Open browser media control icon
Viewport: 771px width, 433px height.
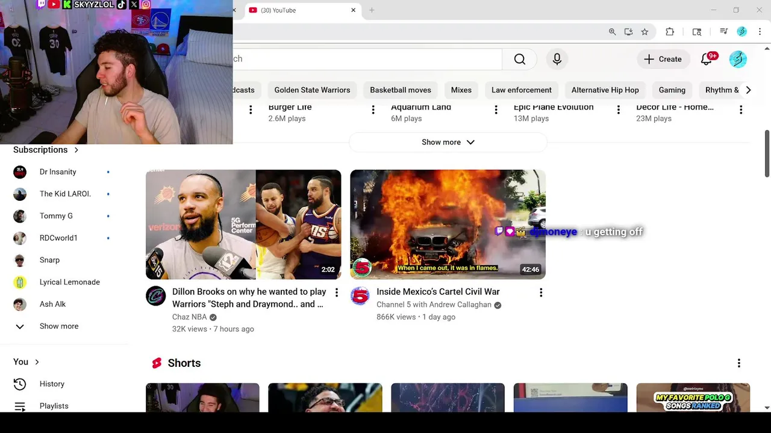pyautogui.click(x=723, y=32)
